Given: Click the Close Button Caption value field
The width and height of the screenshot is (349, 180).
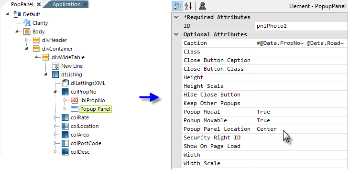Looking at the screenshot, I should click(301, 61).
